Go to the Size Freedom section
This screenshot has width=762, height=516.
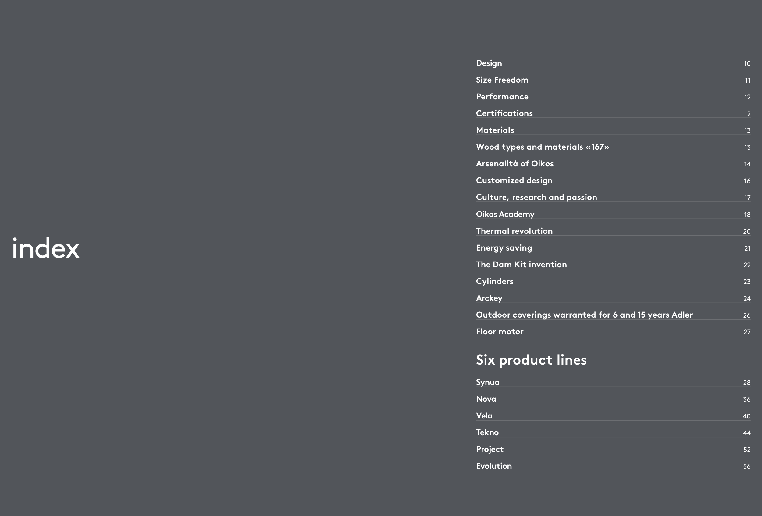[x=502, y=80]
